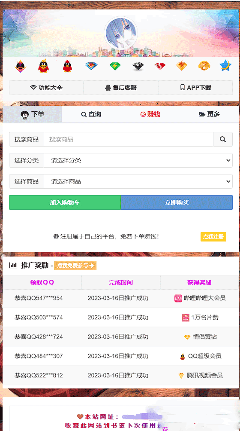Focus the 搜索商品 input field
Viewport: 240px width, 431px height.
[129, 139]
